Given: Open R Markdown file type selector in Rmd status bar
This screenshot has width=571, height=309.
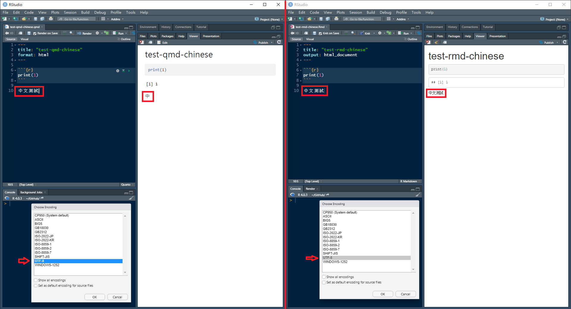Looking at the screenshot, I should pos(410,181).
